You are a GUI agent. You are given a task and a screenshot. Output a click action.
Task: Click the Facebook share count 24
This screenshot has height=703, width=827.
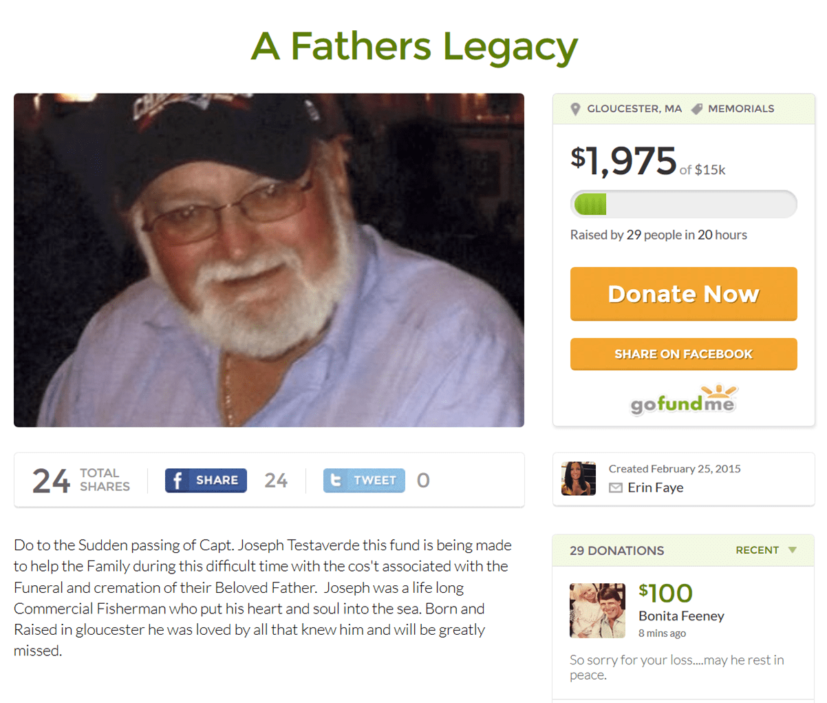[x=276, y=480]
